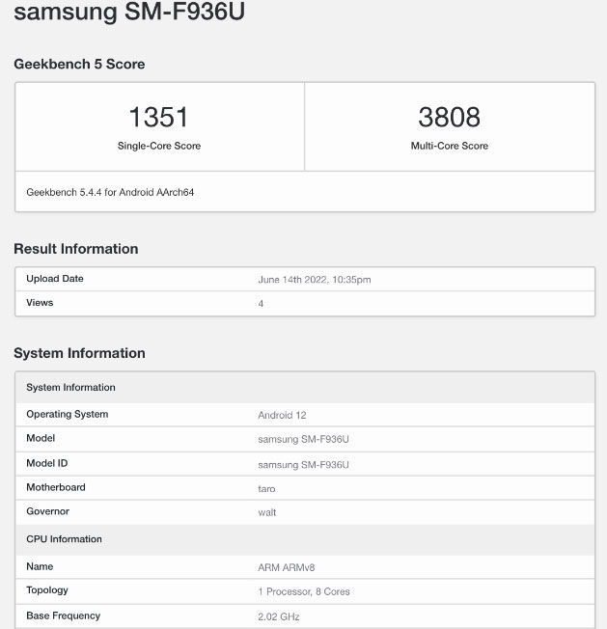Select the governor value walt

[x=266, y=512]
